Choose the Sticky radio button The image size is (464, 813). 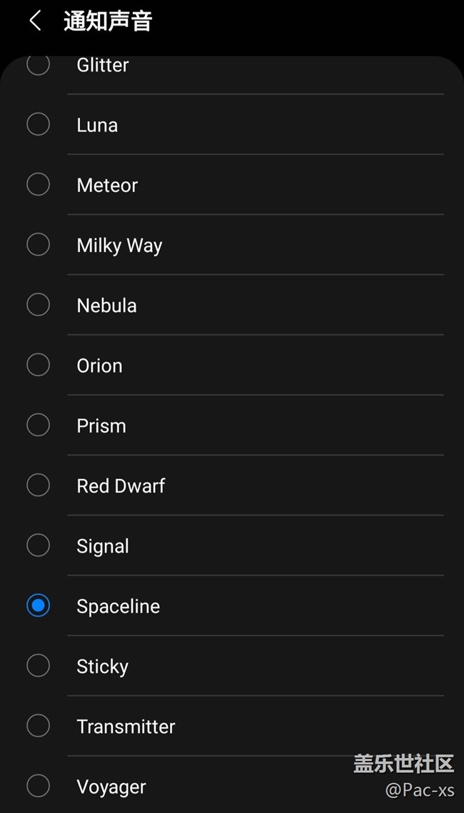point(38,666)
